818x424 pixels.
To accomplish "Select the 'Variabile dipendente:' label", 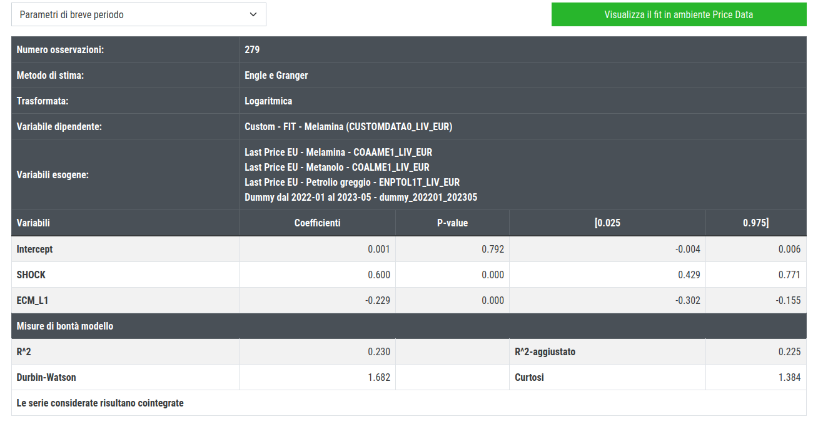I will click(59, 126).
